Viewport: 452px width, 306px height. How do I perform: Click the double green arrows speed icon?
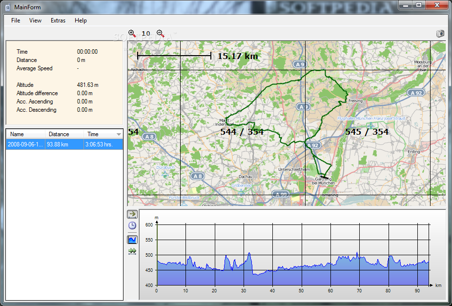132,251
